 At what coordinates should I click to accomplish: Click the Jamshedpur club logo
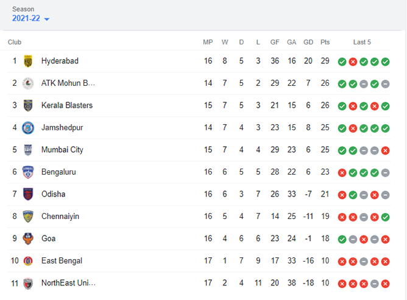pyautogui.click(x=28, y=128)
